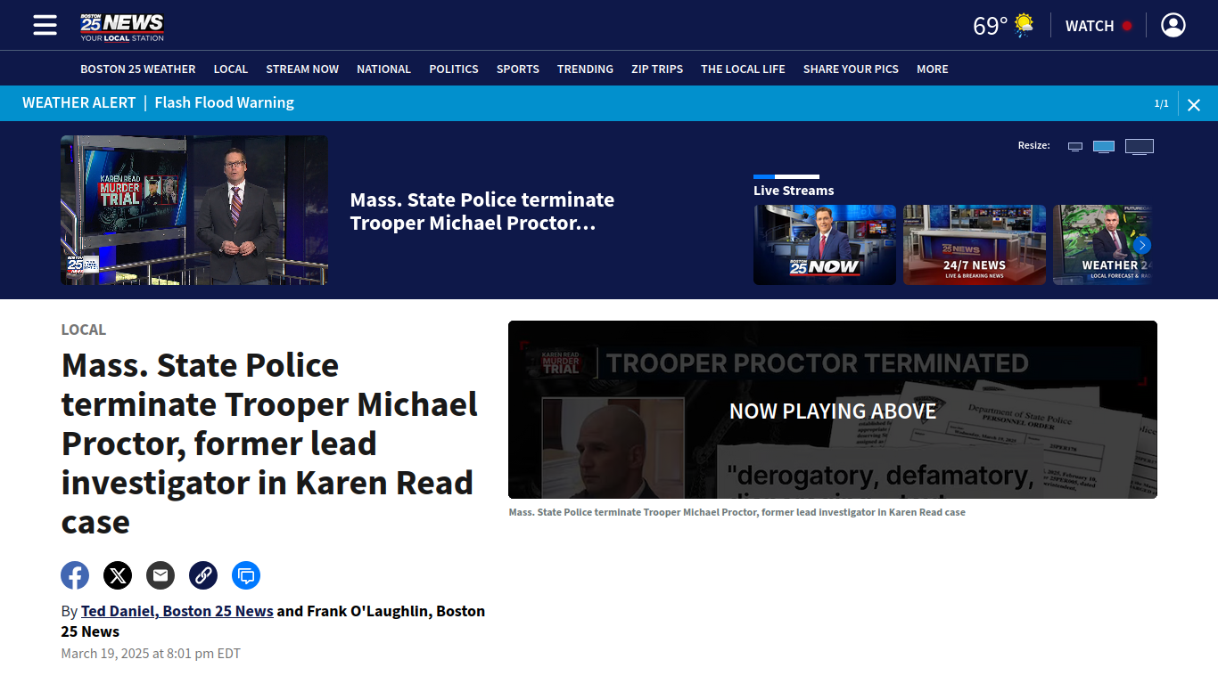The height and width of the screenshot is (684, 1218).
Task: Open Zip Trips menu item
Action: [657, 69]
